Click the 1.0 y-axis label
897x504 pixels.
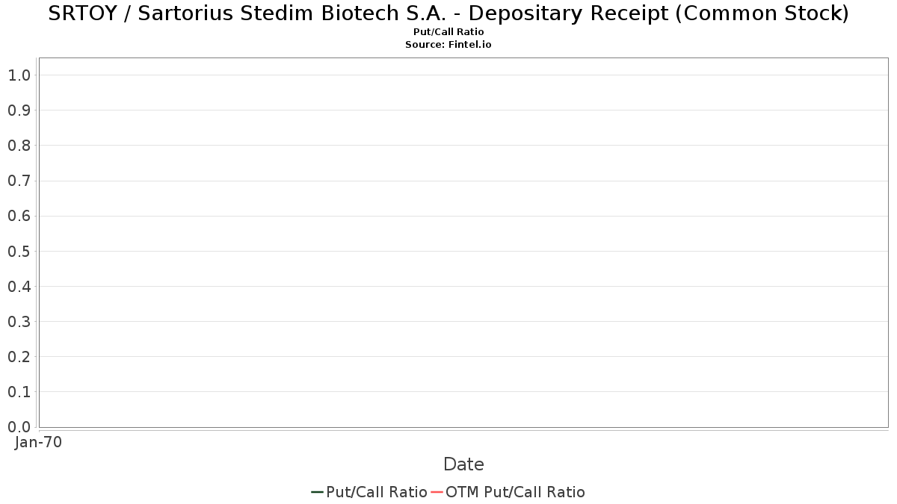click(x=19, y=75)
